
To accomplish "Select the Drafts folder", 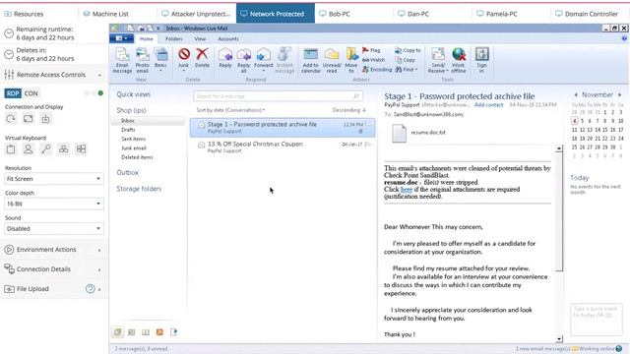I will click(128, 130).
